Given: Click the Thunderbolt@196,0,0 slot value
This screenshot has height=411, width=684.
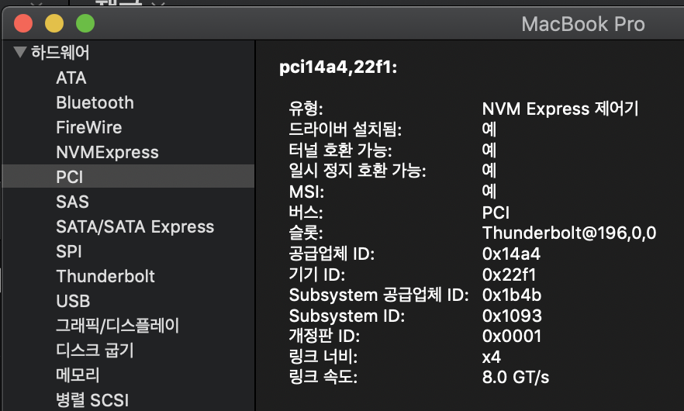Looking at the screenshot, I should click(569, 233).
